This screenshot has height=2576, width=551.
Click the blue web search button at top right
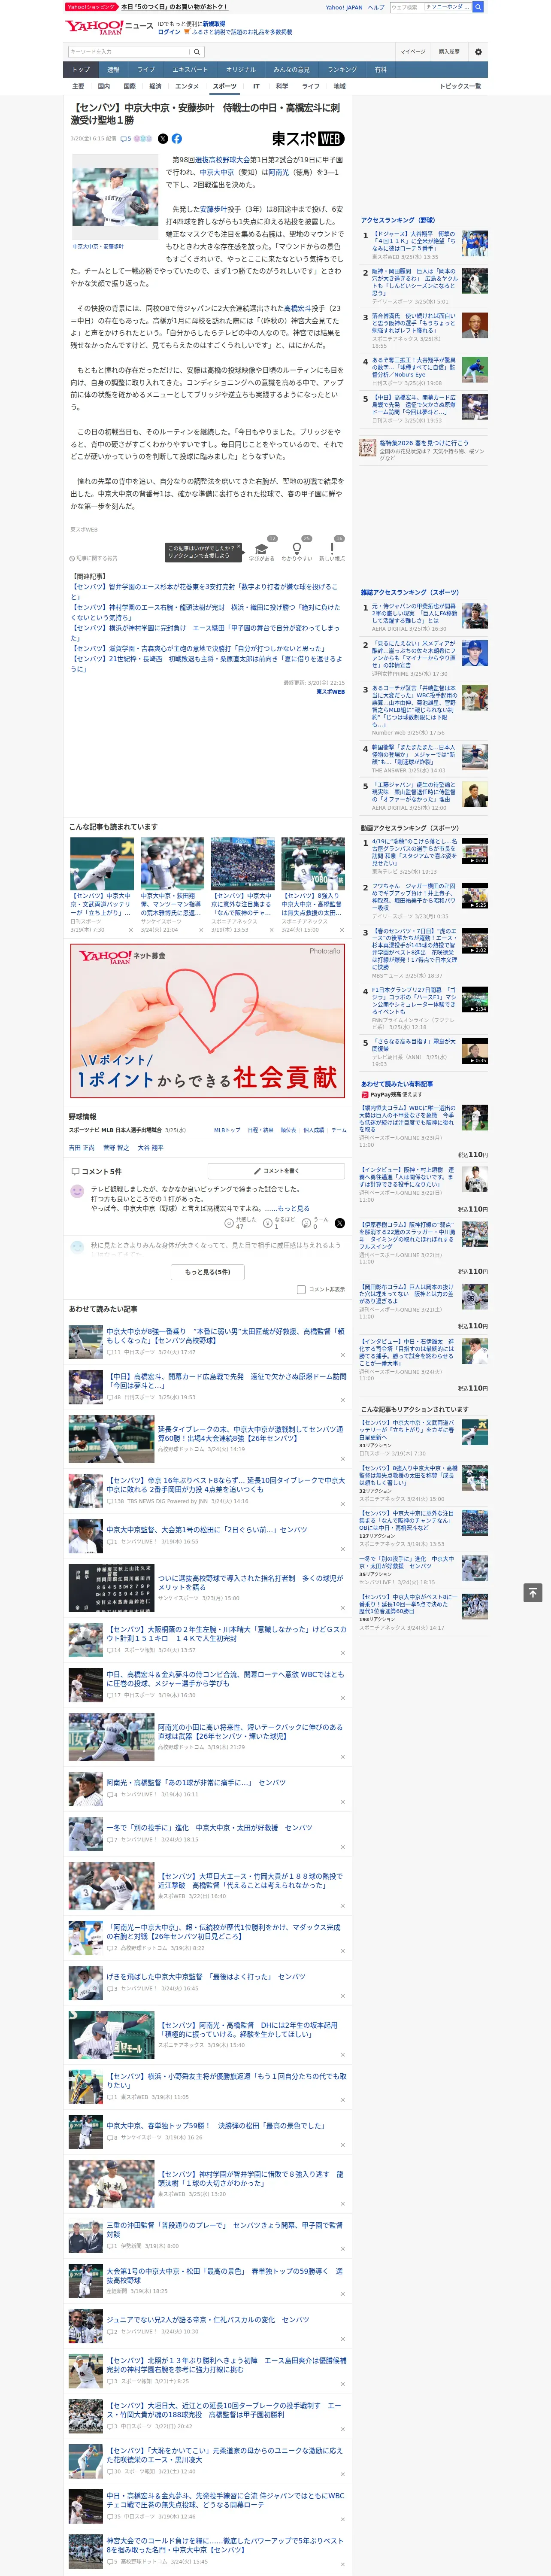(478, 7)
